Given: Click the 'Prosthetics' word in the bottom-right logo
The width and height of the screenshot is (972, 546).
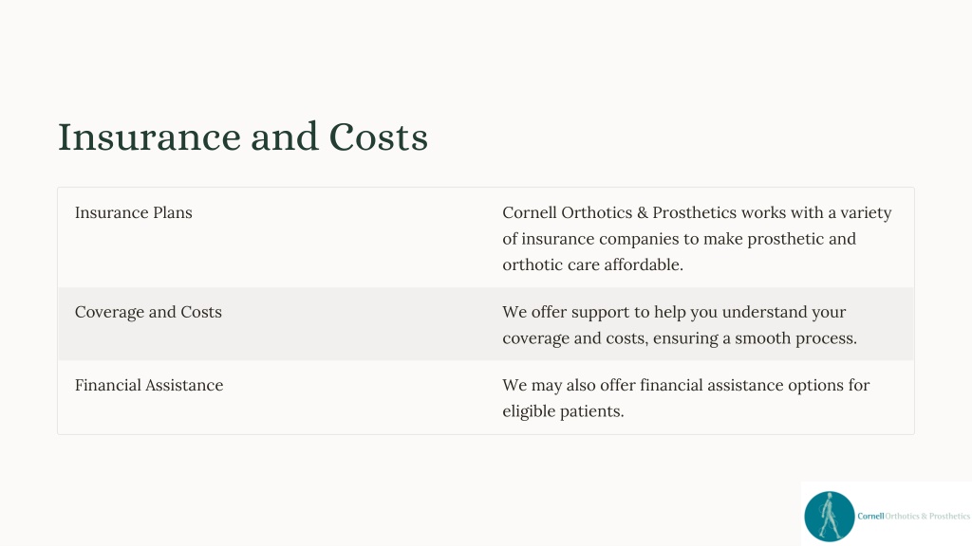Looking at the screenshot, I should click(949, 516).
